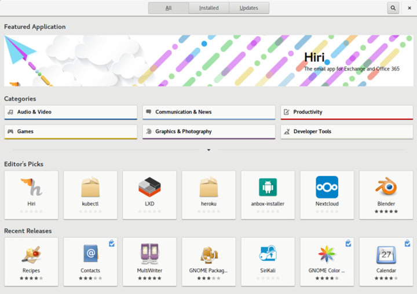417x294 pixels.
Task: Open the Blender app icon
Action: coord(386,187)
